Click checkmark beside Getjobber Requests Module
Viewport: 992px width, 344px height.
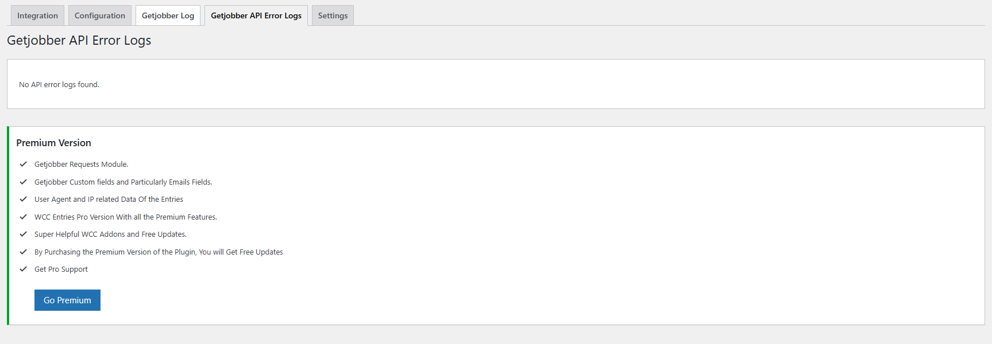[x=24, y=164]
